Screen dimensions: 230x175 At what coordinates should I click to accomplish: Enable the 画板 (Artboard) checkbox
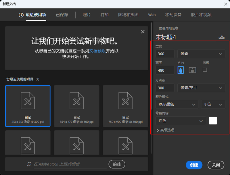[205, 69]
